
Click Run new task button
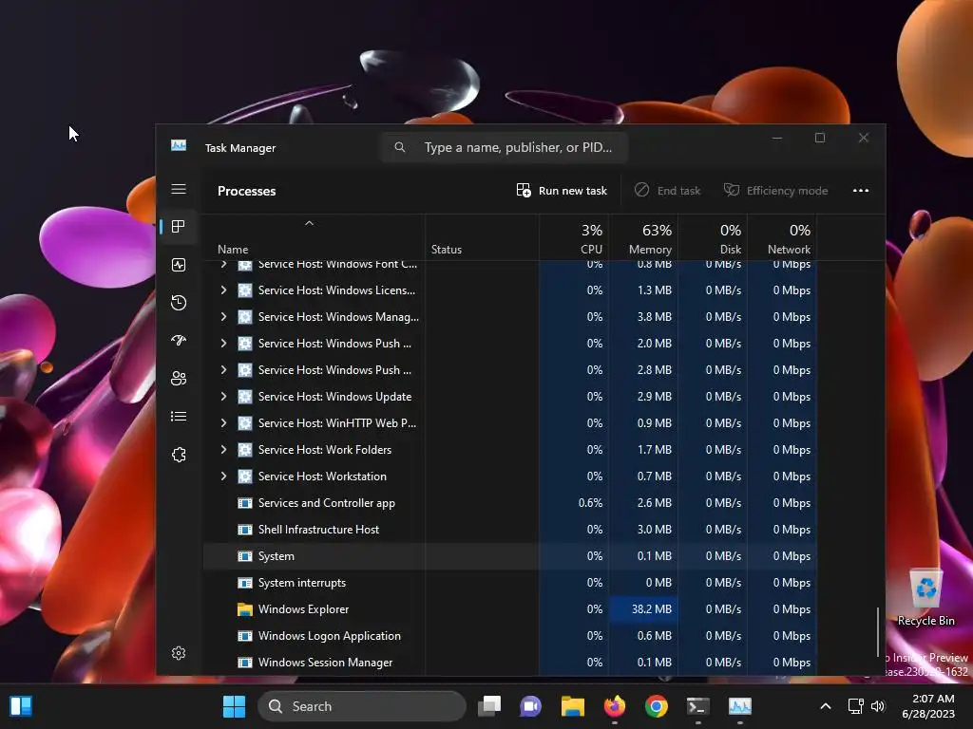(562, 190)
